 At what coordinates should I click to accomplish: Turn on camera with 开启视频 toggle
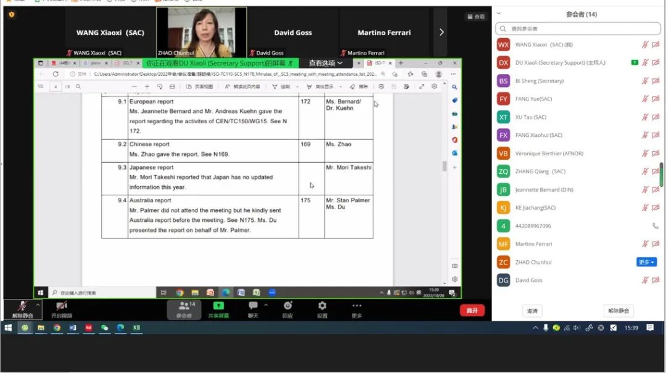click(x=61, y=309)
